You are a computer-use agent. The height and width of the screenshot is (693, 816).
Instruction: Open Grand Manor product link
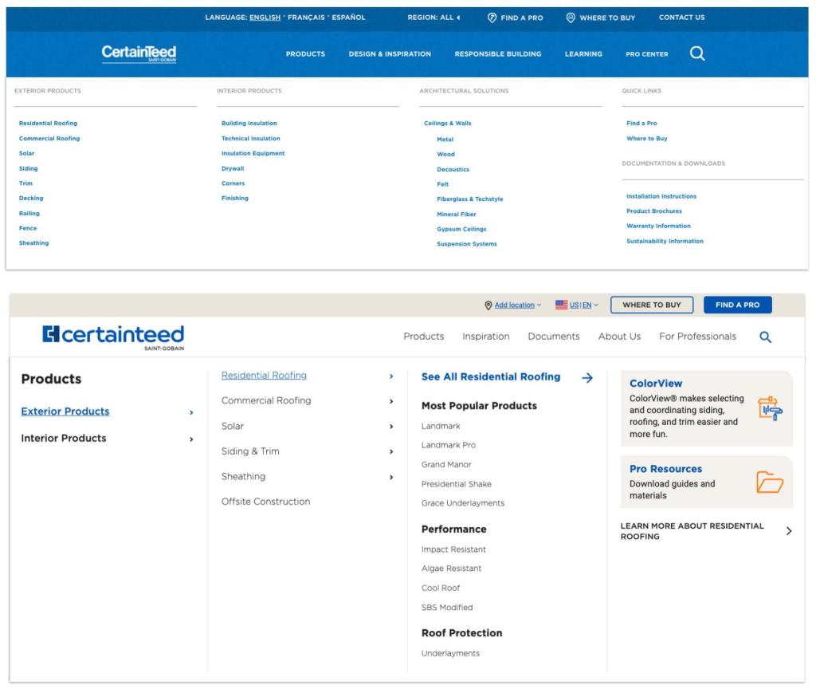point(446,464)
